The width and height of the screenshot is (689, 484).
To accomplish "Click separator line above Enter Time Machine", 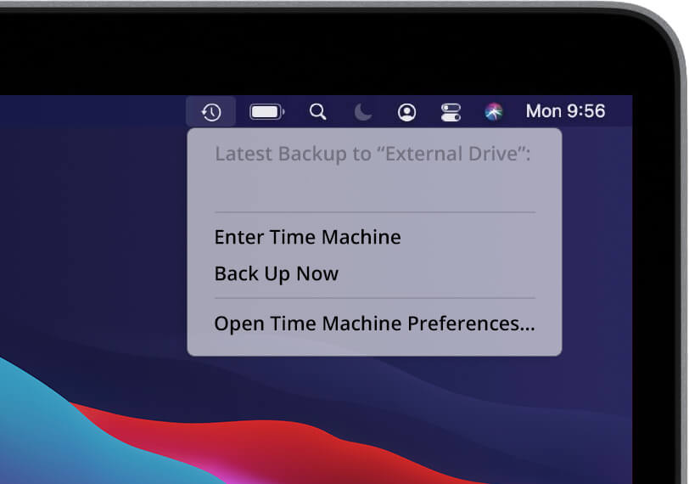I will (374, 212).
